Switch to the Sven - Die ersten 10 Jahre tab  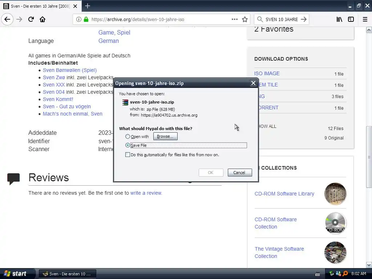[41, 6]
